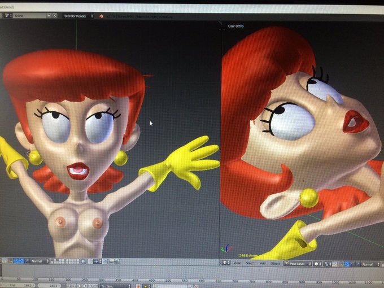
Task: Open the pivot point dropdown in right viewport
Action: point(328,264)
